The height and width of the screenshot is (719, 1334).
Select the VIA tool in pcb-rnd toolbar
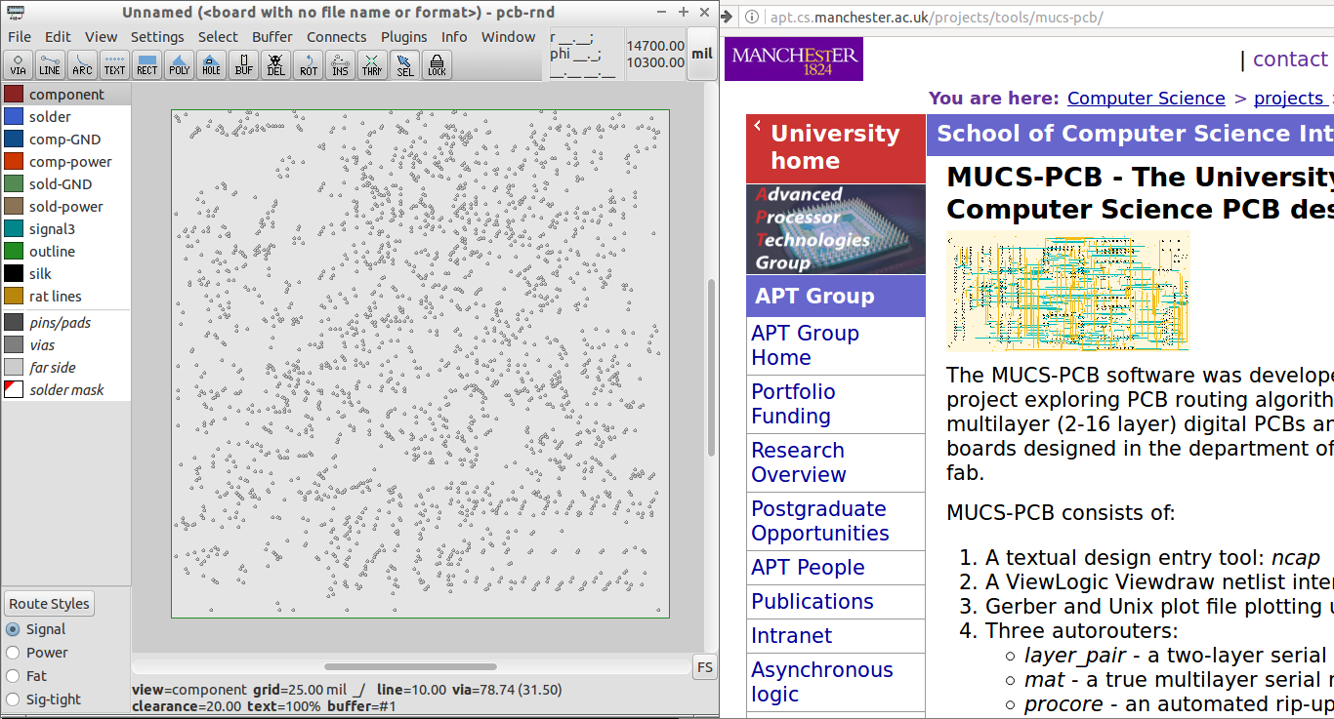tap(19, 65)
